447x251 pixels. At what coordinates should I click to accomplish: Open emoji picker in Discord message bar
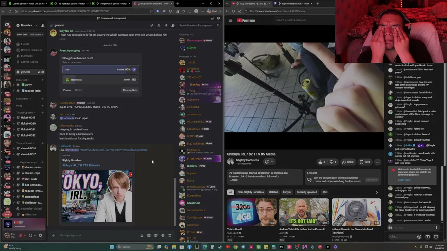tap(163, 235)
